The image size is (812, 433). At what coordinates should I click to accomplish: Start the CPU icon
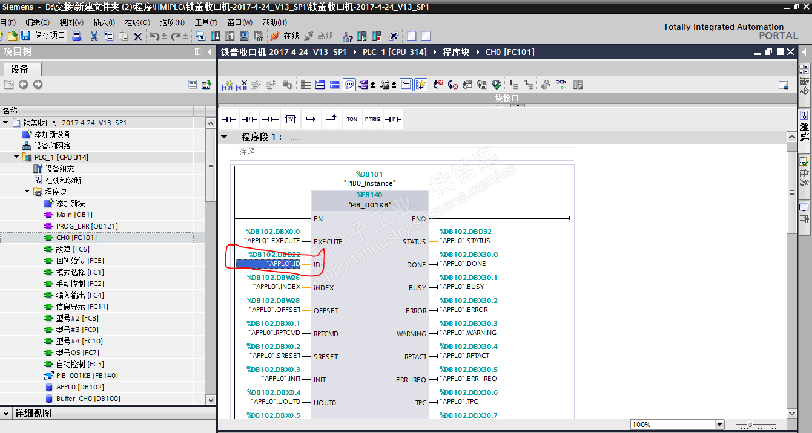point(362,36)
